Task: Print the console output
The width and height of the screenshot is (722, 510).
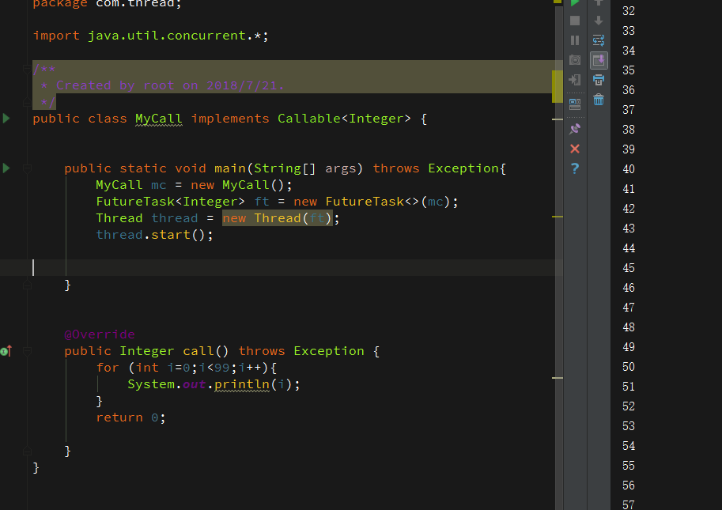Action: pos(599,80)
